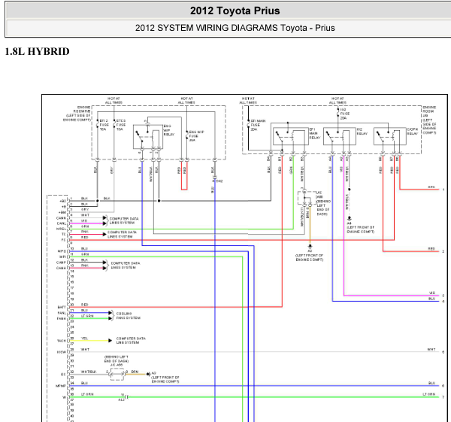Click the 'FANL' pin label

tap(62, 313)
